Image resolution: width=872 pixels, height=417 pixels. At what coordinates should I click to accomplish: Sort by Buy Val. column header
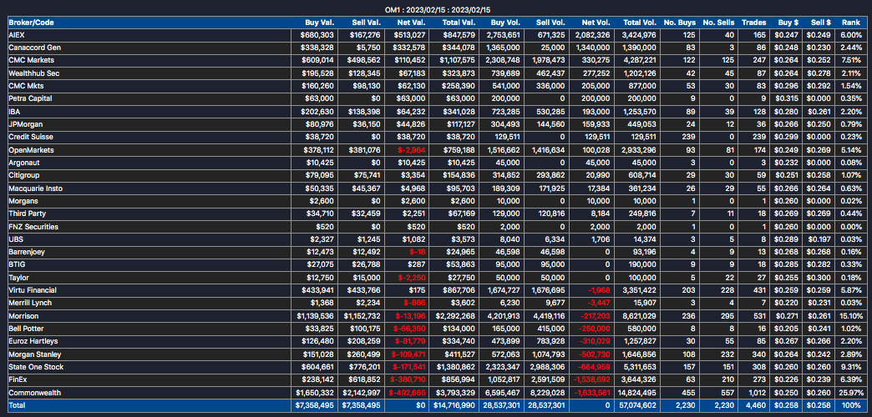(319, 23)
